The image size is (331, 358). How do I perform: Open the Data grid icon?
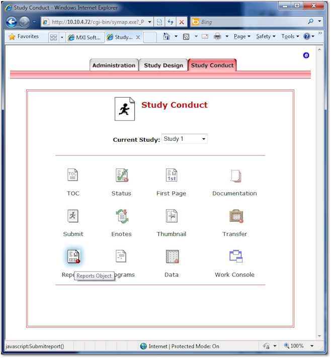172,256
